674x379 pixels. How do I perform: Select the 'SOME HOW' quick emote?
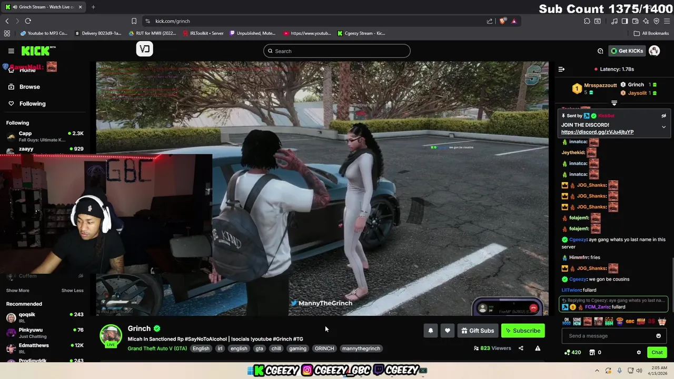point(577,321)
